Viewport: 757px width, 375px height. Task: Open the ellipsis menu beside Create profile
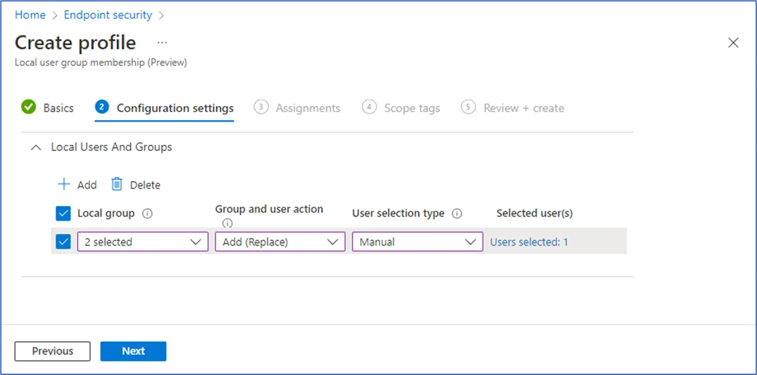(162, 43)
